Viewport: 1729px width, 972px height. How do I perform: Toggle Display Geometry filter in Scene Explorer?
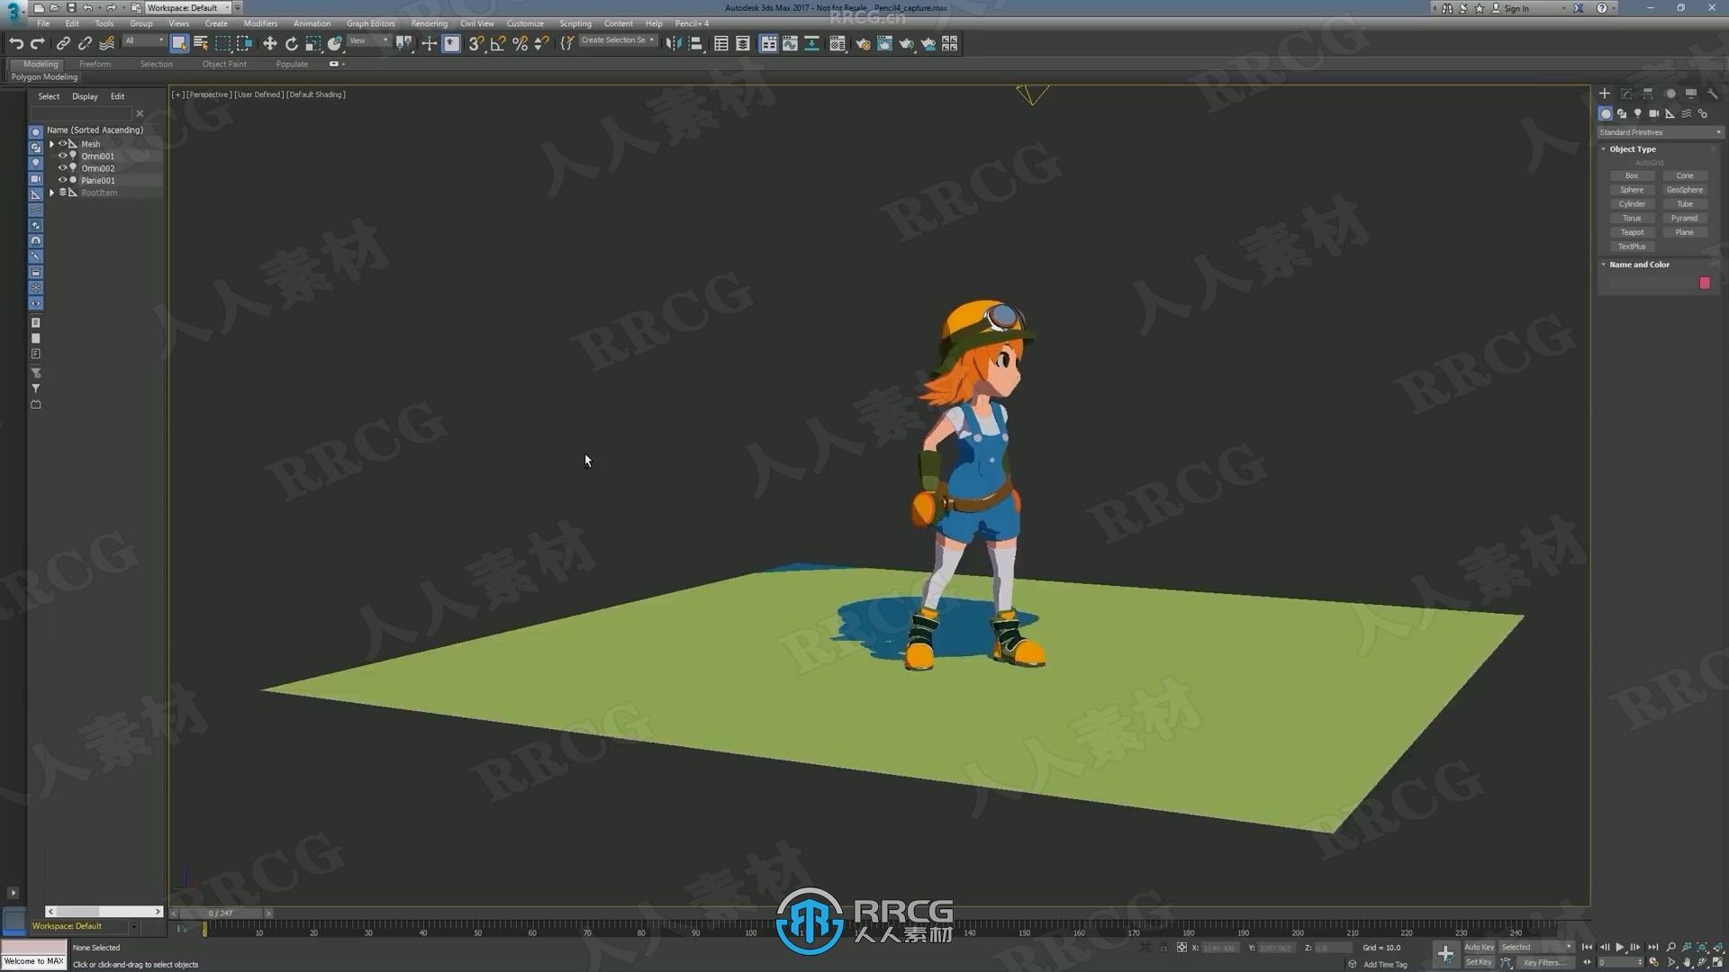(36, 131)
